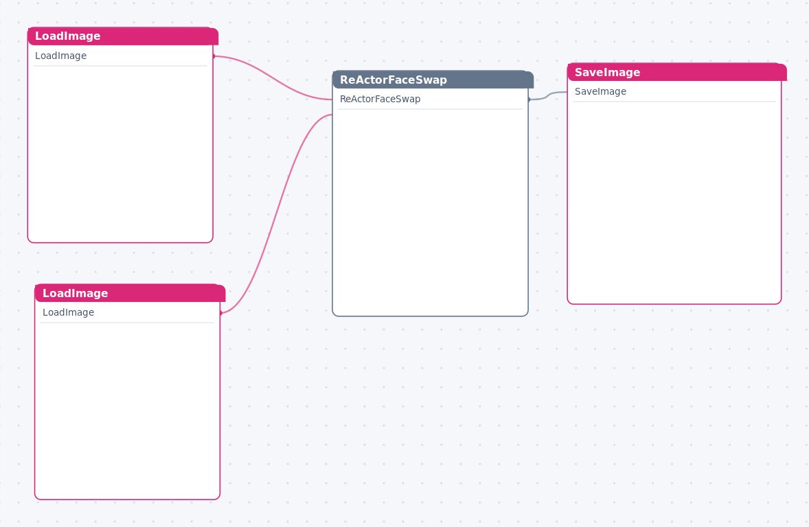Click the output port of upper LoadImage node
Screen dimensions: 809x527
214,56
